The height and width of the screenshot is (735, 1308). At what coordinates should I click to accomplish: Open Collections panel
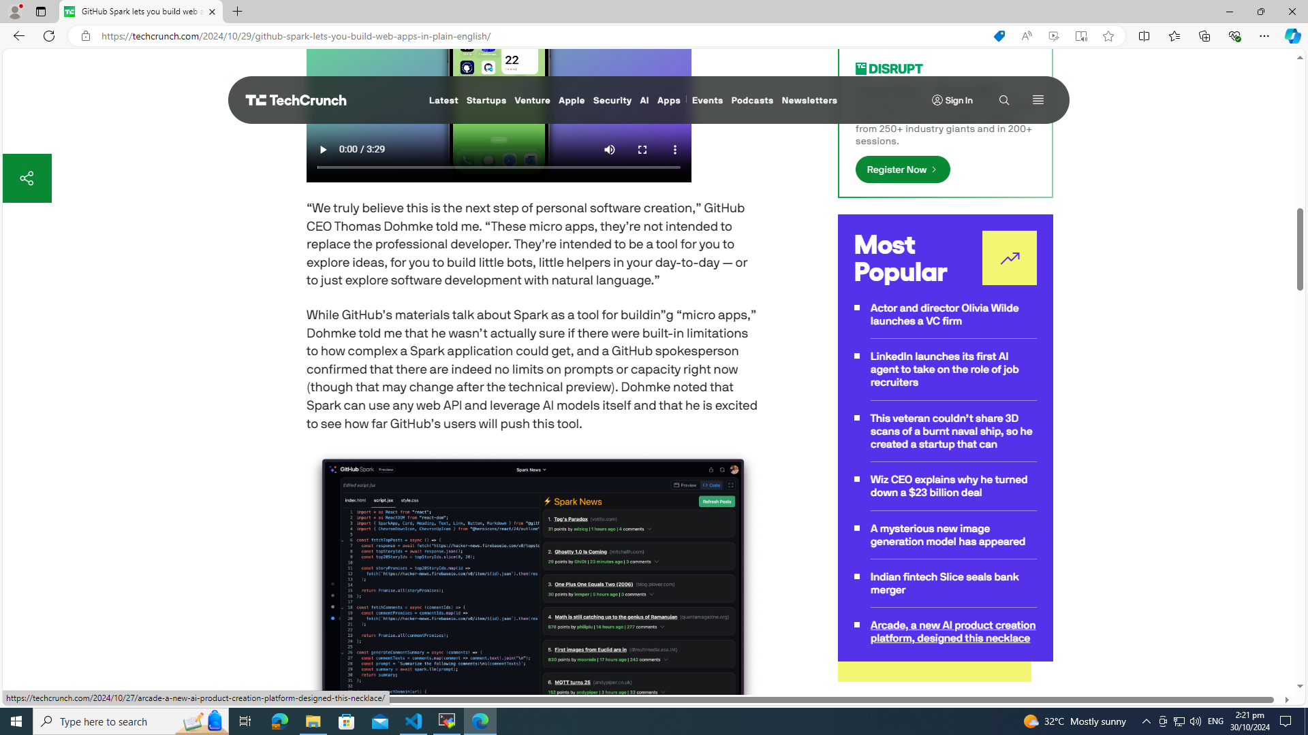pos(1204,36)
